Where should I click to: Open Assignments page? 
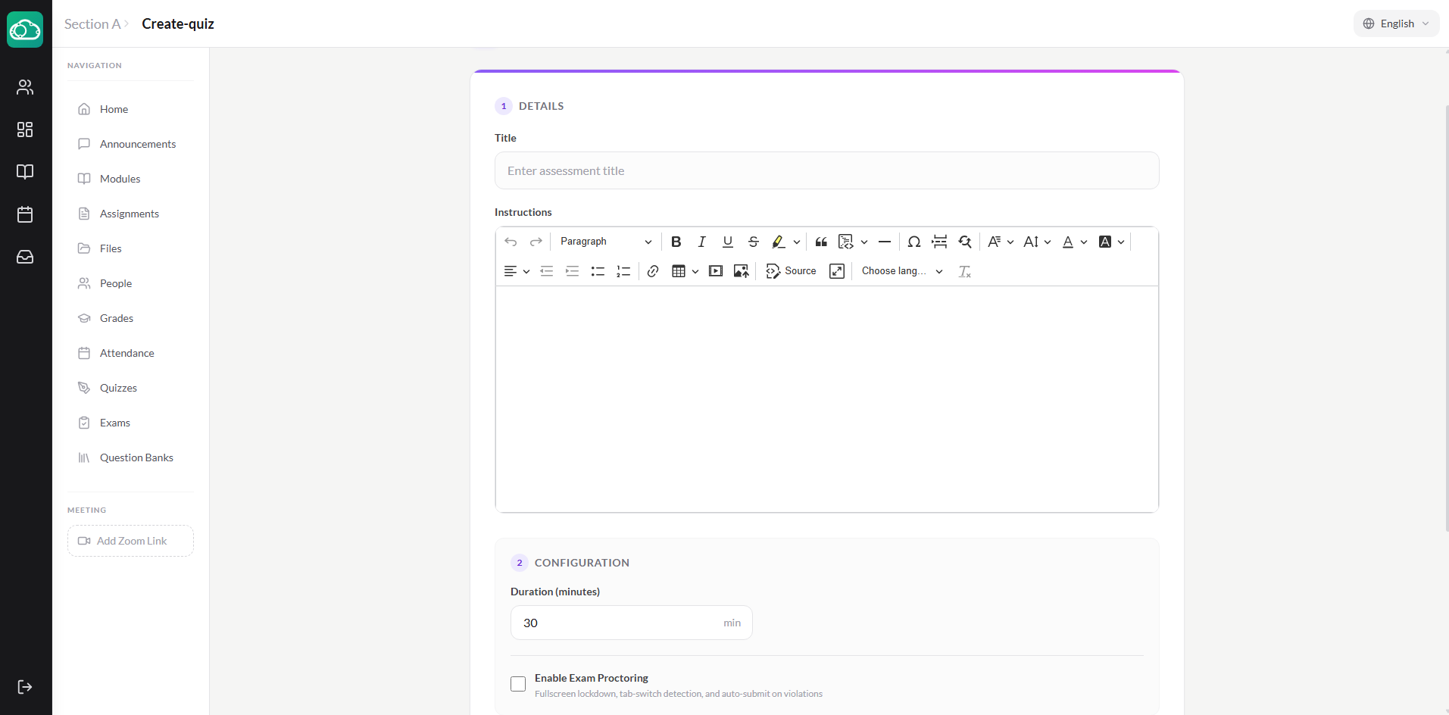130,214
